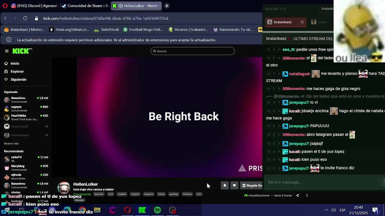Open the rageyio followed channel
385x216 pixels.
coord(26,109)
